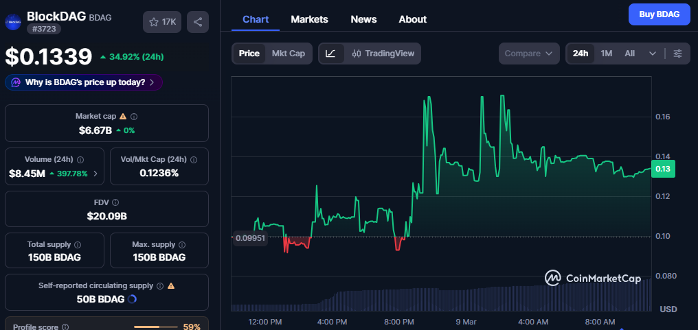Click the #3723 rank badge
The height and width of the screenshot is (330, 698).
pyautogui.click(x=44, y=29)
